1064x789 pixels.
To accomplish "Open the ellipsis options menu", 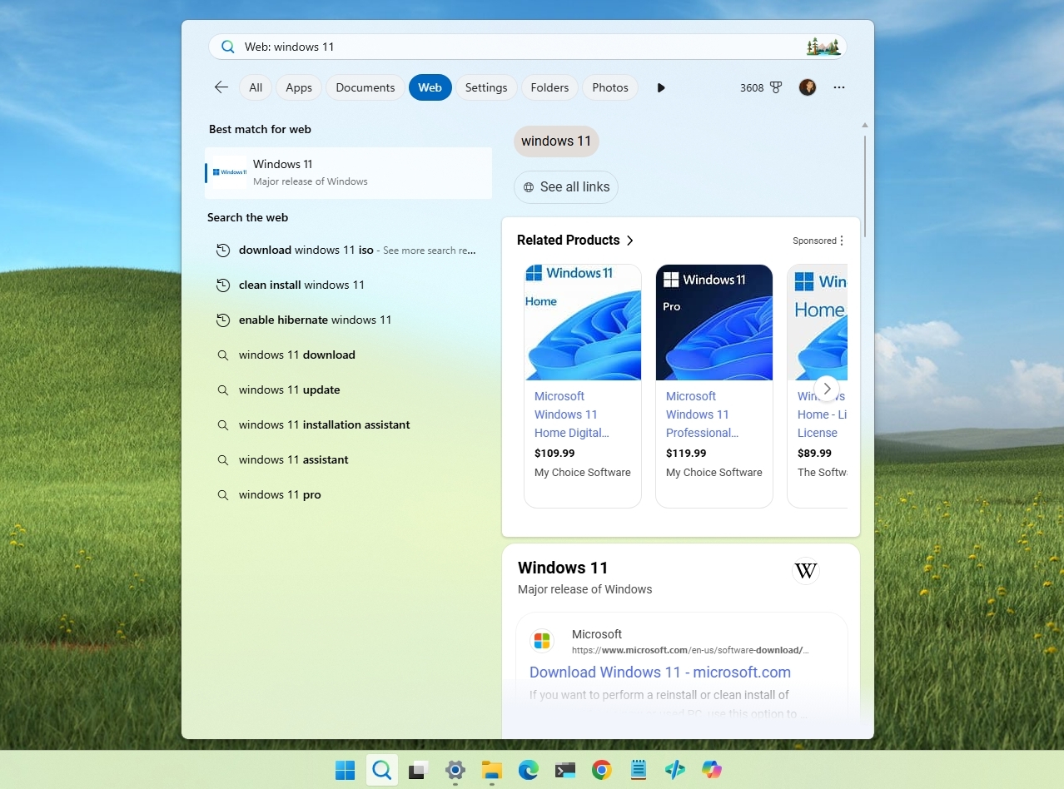I will pos(838,87).
